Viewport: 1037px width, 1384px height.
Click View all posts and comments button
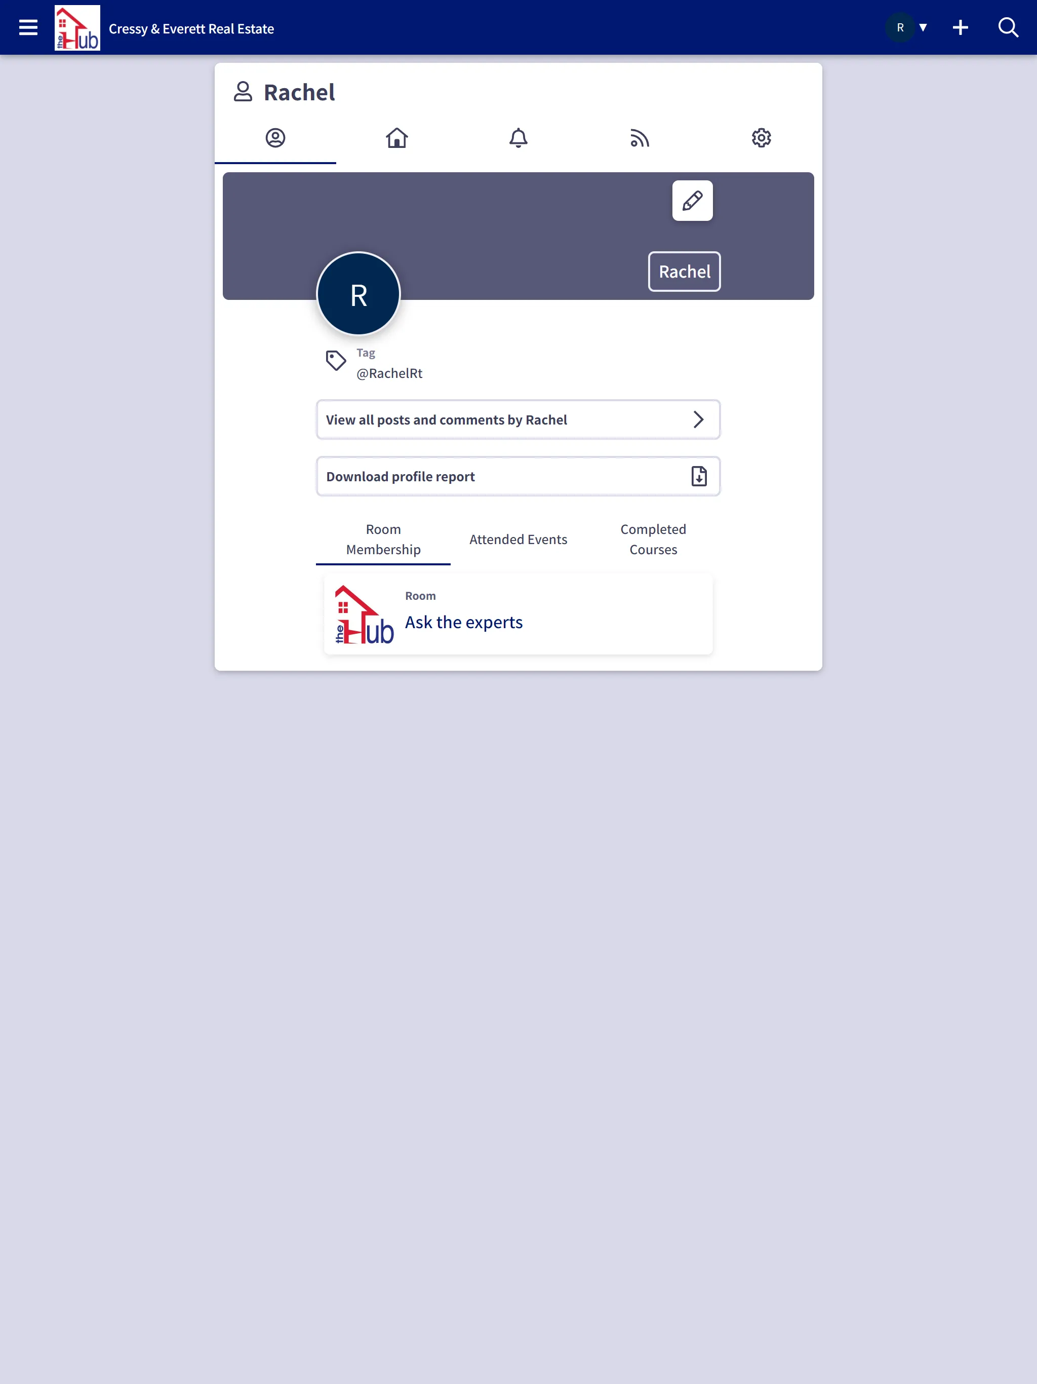[x=517, y=419]
